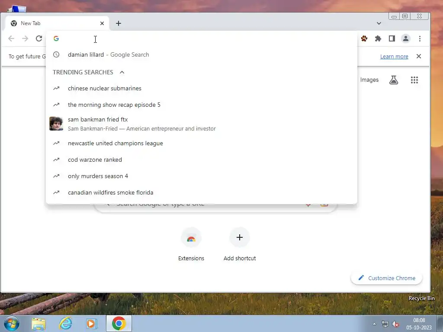Screen dimensions: 443x332
Task: Select chinese nuclear submarines suggestion
Action: (x=202, y=88)
